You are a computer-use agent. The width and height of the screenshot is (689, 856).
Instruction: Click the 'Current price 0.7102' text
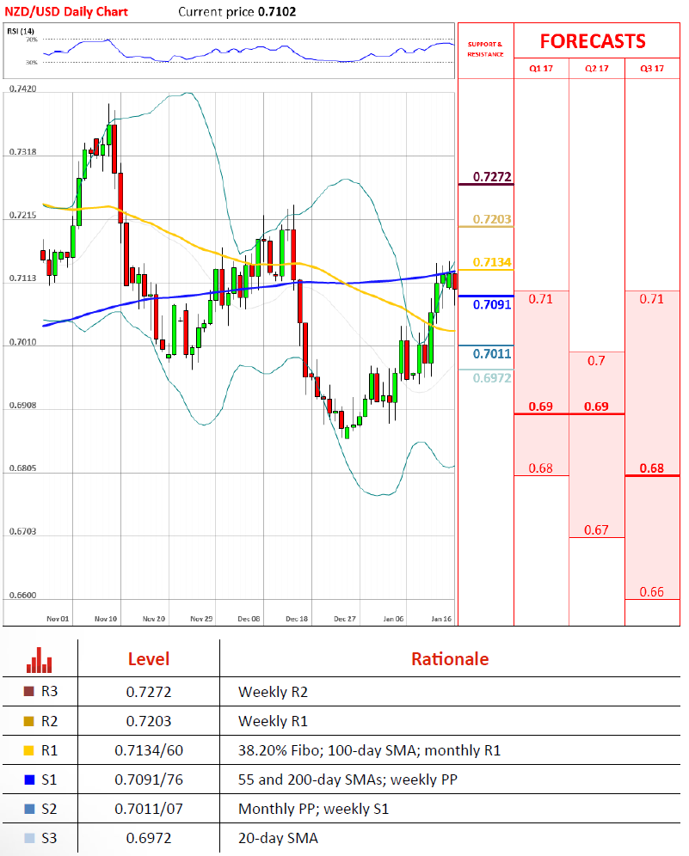click(237, 11)
